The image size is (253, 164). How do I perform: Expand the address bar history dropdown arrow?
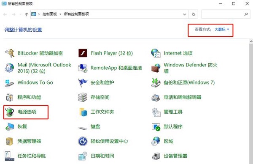pyautogui.click(x=184, y=14)
